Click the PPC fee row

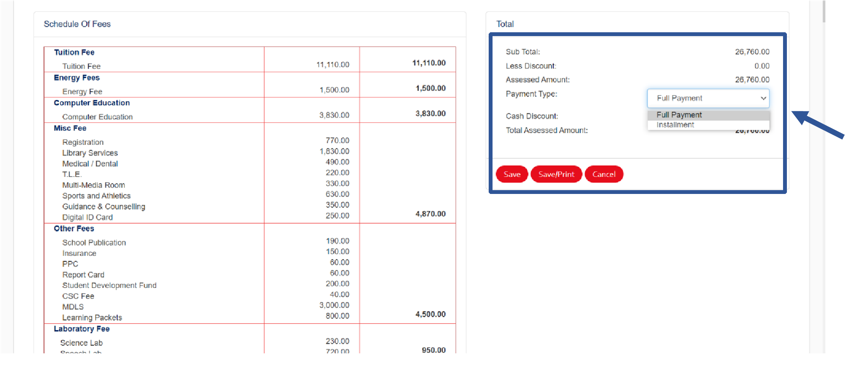point(70,264)
